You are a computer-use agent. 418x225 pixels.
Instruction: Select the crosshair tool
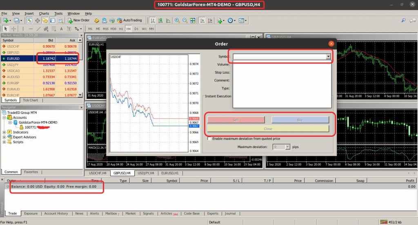(x=13, y=29)
